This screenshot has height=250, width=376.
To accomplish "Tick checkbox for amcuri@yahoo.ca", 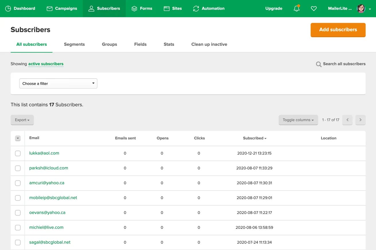I will [x=18, y=183].
